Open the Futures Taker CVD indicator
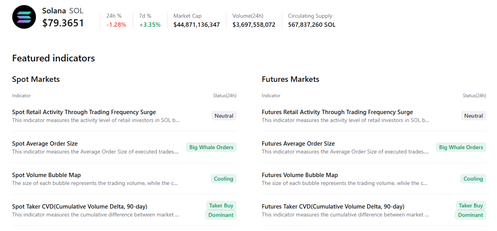This screenshot has height=231, width=497. click(333, 207)
